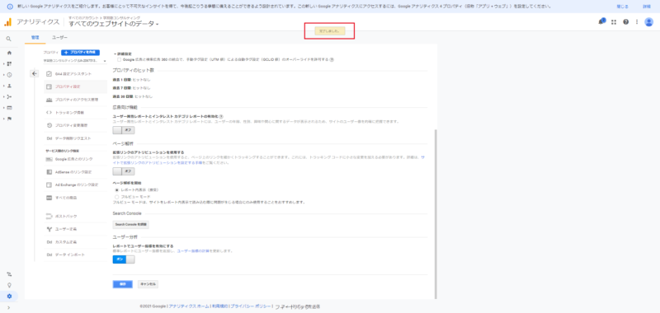The height and width of the screenshot is (313, 660).
Task: Click the Discover lightbulb icon in the sidebar
Action: point(9,285)
